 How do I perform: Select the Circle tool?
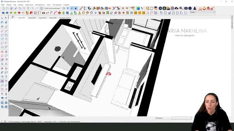(x=2, y=39)
